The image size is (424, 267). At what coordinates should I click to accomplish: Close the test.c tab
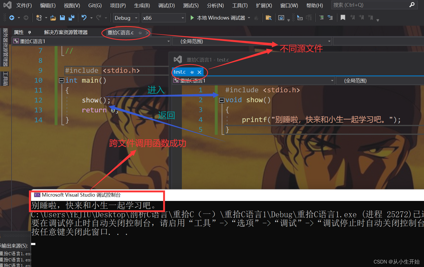coord(199,72)
